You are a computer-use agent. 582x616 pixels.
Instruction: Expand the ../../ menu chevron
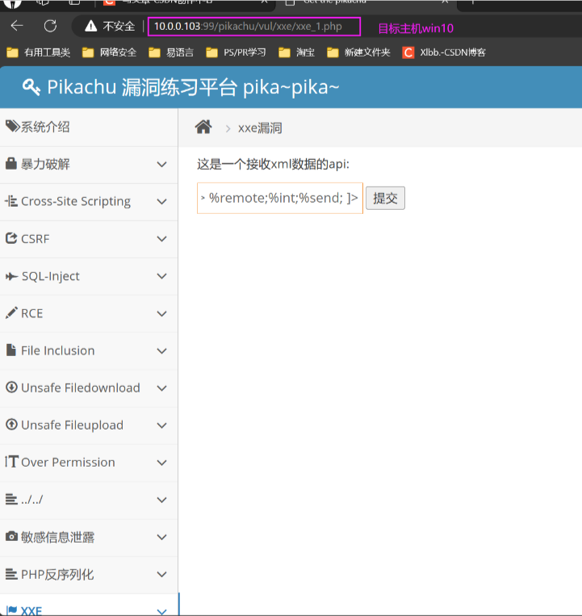point(161,500)
